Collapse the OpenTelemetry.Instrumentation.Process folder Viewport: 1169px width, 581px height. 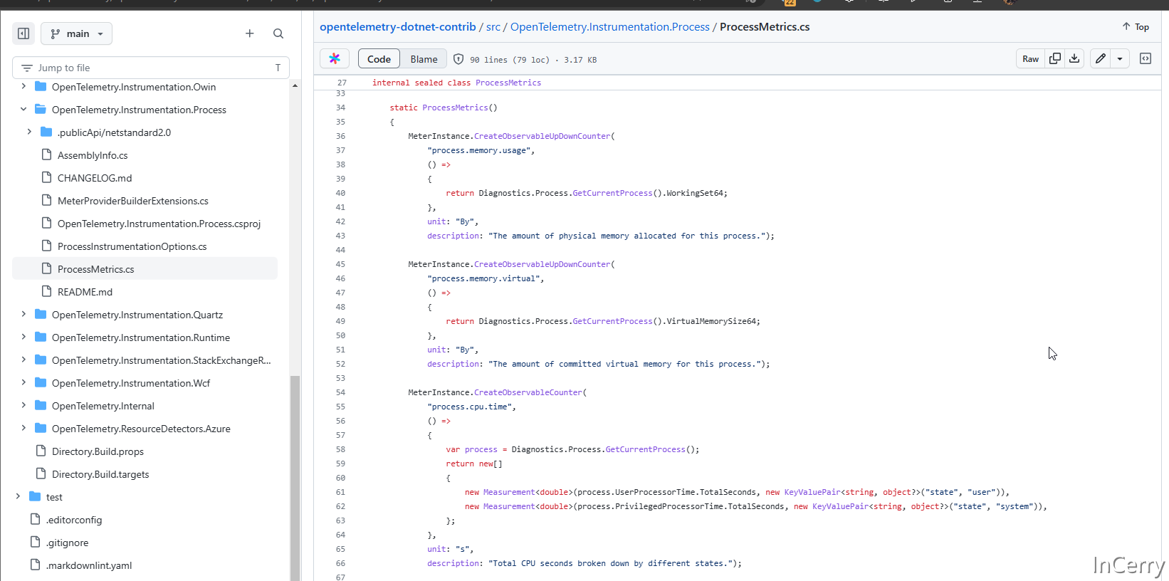(23, 110)
